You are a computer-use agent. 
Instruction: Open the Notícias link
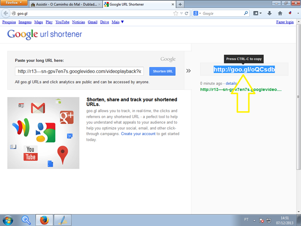pos(79,22)
